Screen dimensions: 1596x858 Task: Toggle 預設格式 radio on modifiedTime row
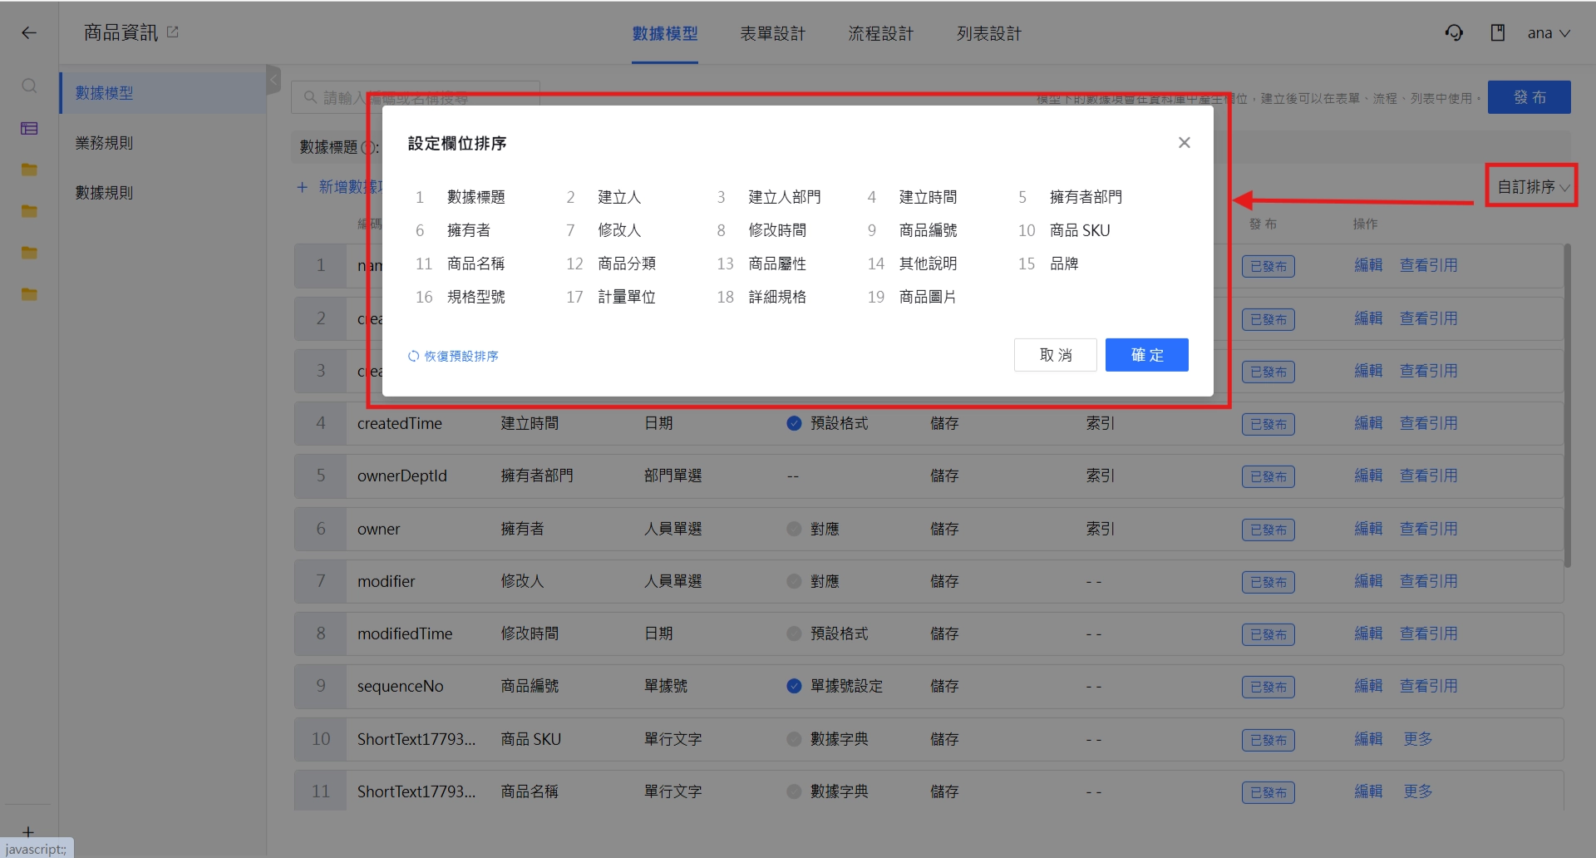[794, 634]
